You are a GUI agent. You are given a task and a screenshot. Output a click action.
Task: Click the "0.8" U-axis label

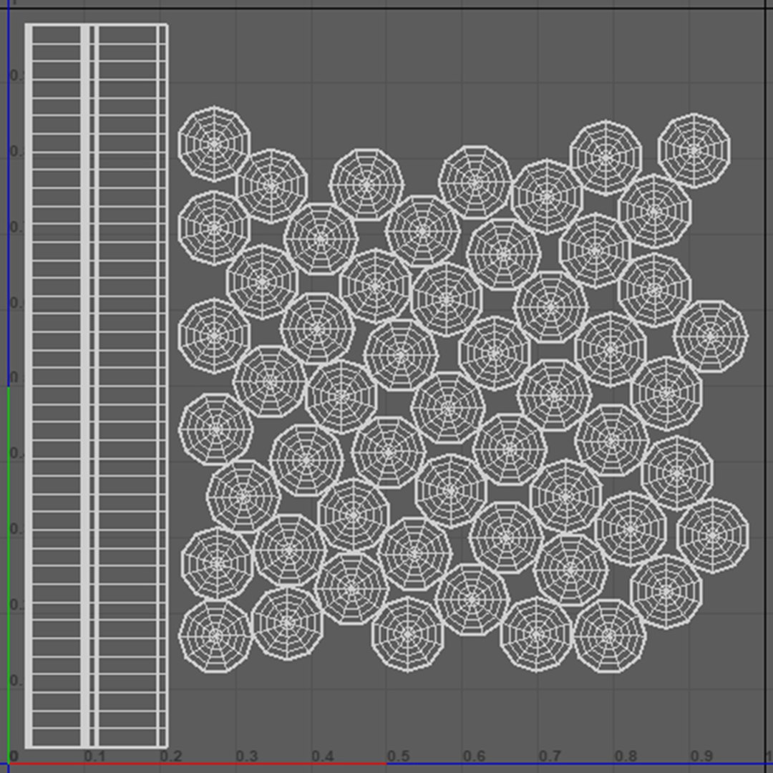626,756
